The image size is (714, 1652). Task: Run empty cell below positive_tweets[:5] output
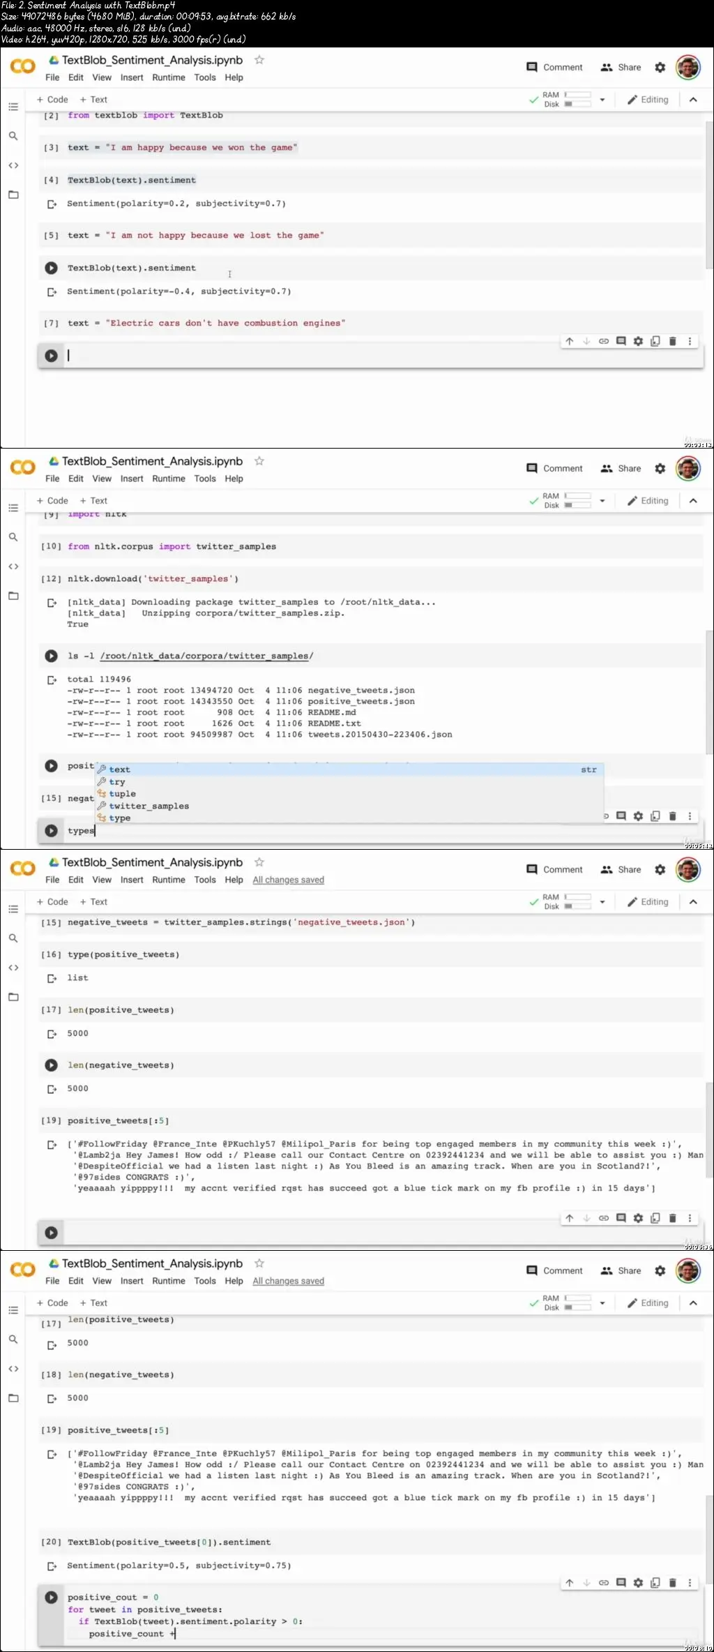tap(51, 1232)
